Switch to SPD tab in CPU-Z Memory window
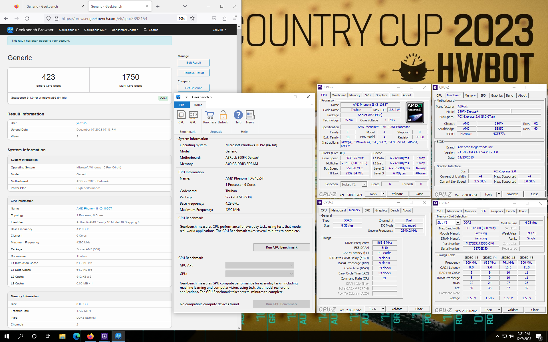Image resolution: width=548 pixels, height=342 pixels. [x=367, y=210]
